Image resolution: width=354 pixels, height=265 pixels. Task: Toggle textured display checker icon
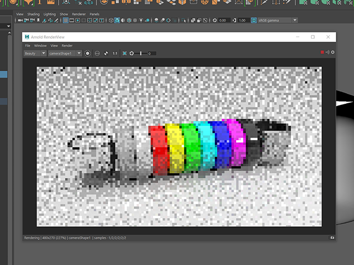(135, 20)
